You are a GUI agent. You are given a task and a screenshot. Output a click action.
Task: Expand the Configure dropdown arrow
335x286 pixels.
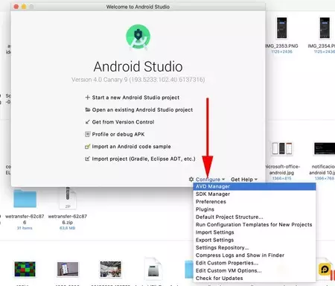click(223, 179)
